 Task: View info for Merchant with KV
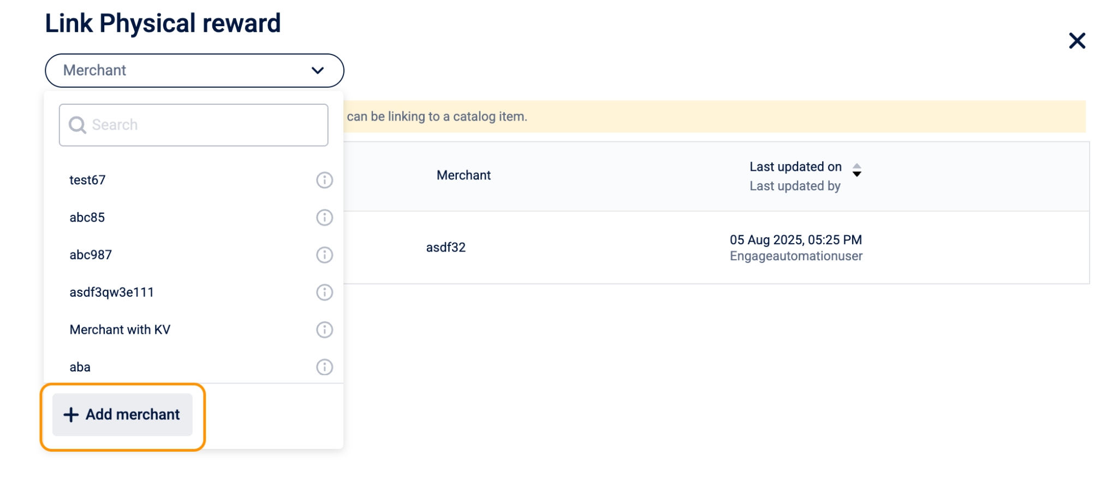click(324, 329)
